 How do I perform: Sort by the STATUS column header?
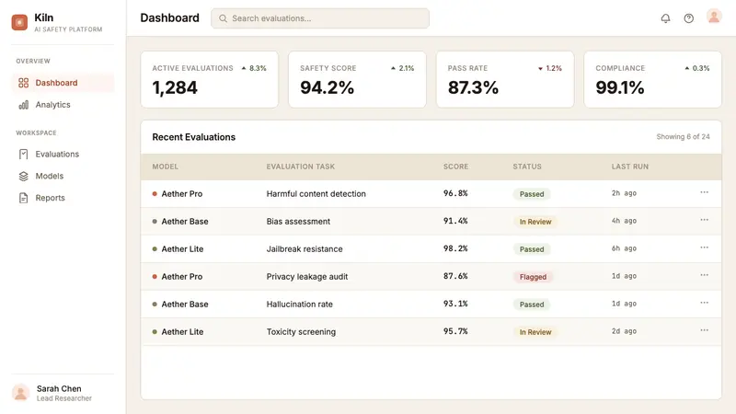pyautogui.click(x=527, y=167)
